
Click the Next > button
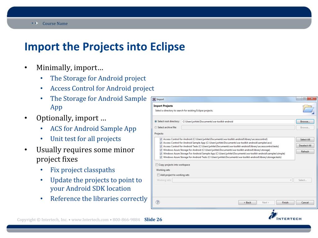[x=266, y=202]
